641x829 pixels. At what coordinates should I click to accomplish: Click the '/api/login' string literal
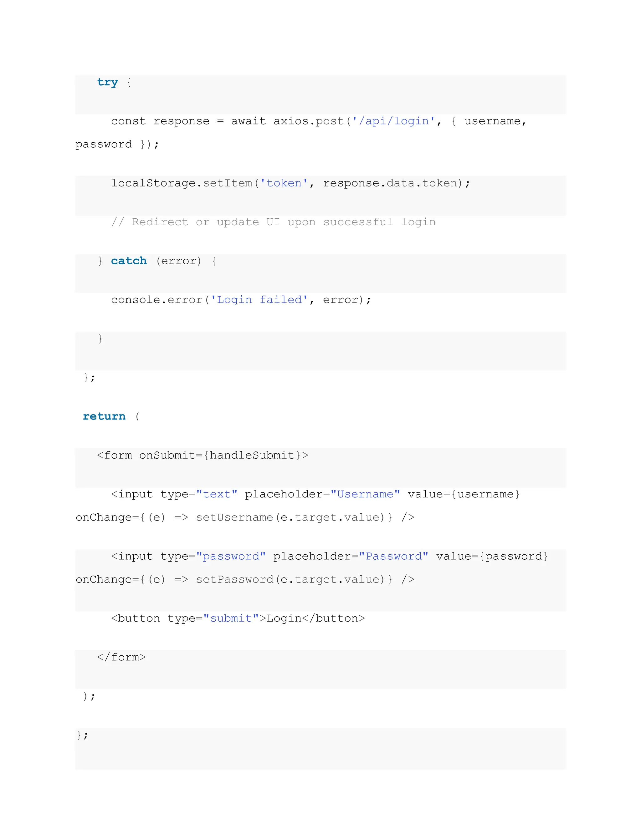393,121
